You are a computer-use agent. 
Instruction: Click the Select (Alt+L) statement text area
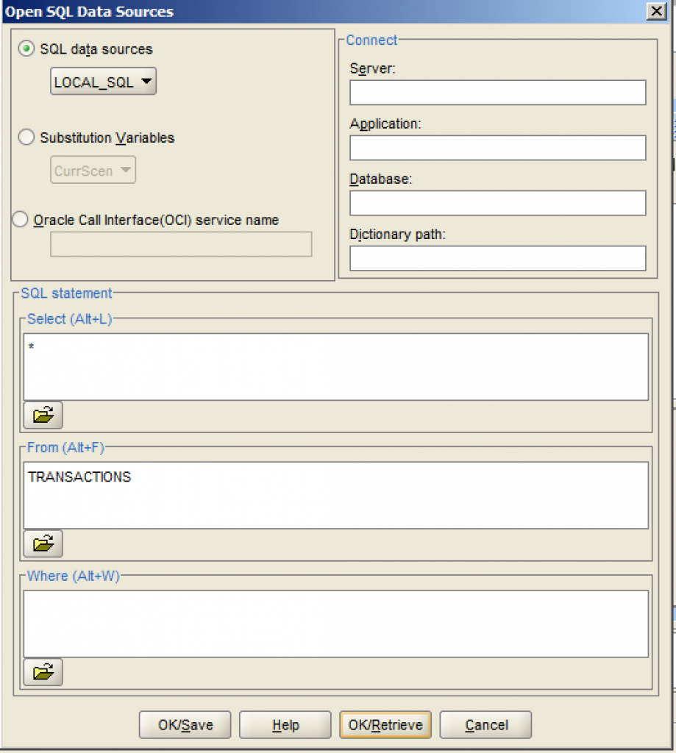(x=335, y=364)
